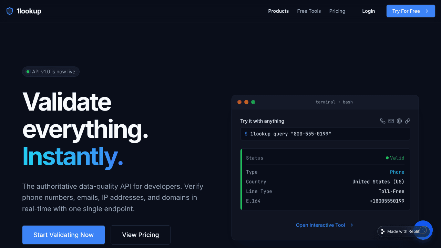Click the 1lookup brand name text
441x248 pixels.
click(29, 11)
